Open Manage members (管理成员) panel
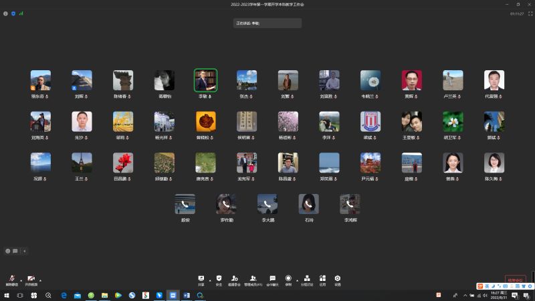 coord(253,278)
